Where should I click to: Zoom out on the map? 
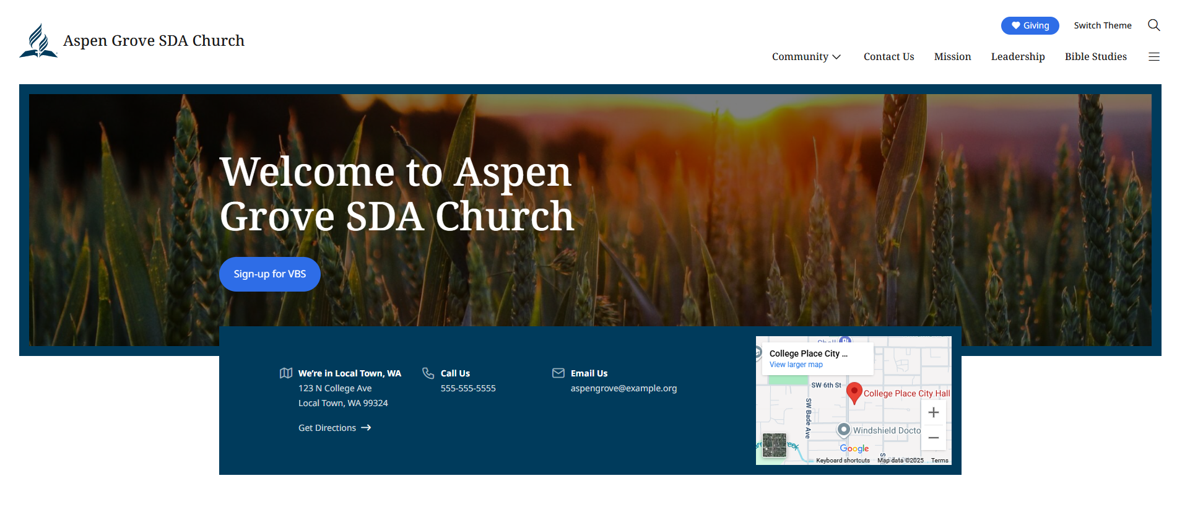934,438
